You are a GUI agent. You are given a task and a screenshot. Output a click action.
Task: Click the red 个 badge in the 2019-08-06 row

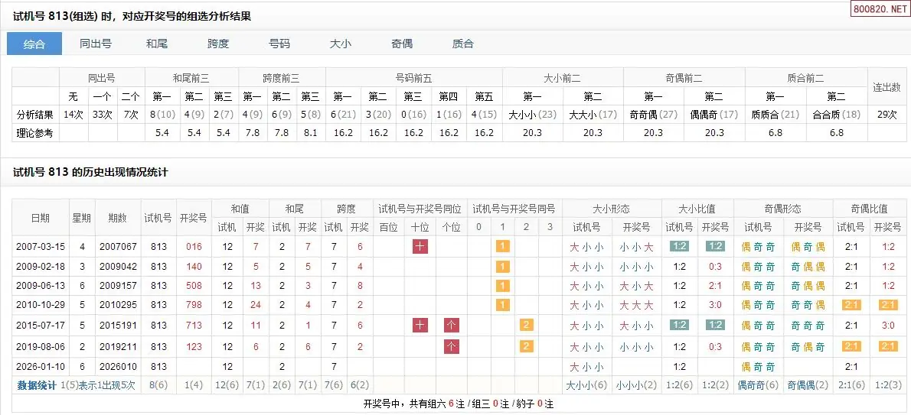click(452, 346)
